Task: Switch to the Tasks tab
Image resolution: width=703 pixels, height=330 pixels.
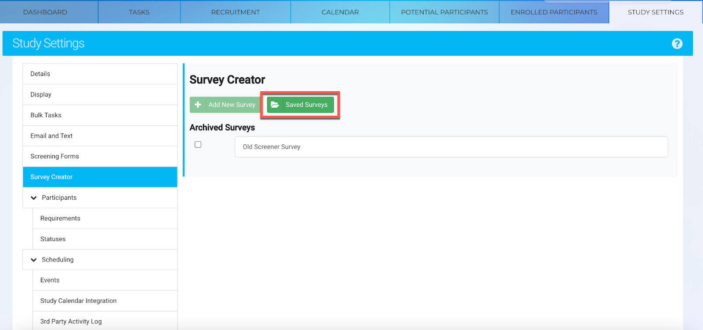Action: tap(139, 12)
